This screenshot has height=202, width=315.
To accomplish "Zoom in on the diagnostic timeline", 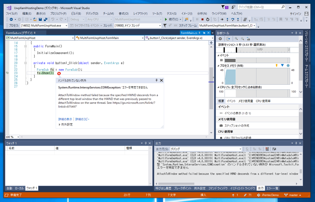I will (x=236, y=39).
